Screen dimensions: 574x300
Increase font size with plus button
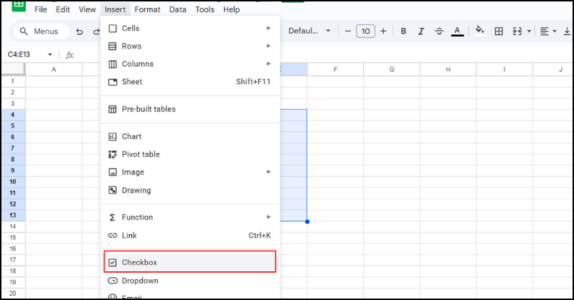[383, 31]
